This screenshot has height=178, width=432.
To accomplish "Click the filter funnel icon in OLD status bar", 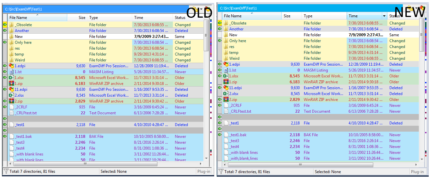I will (6, 171).
